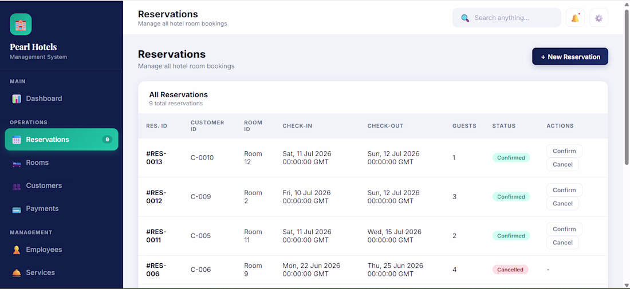Open the notifications bell icon
This screenshot has width=630, height=289.
[x=575, y=18]
